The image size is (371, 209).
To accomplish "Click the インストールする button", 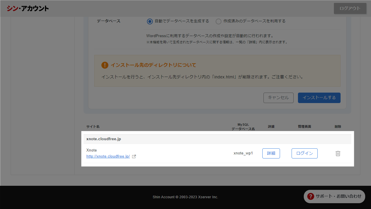I will pos(319,98).
